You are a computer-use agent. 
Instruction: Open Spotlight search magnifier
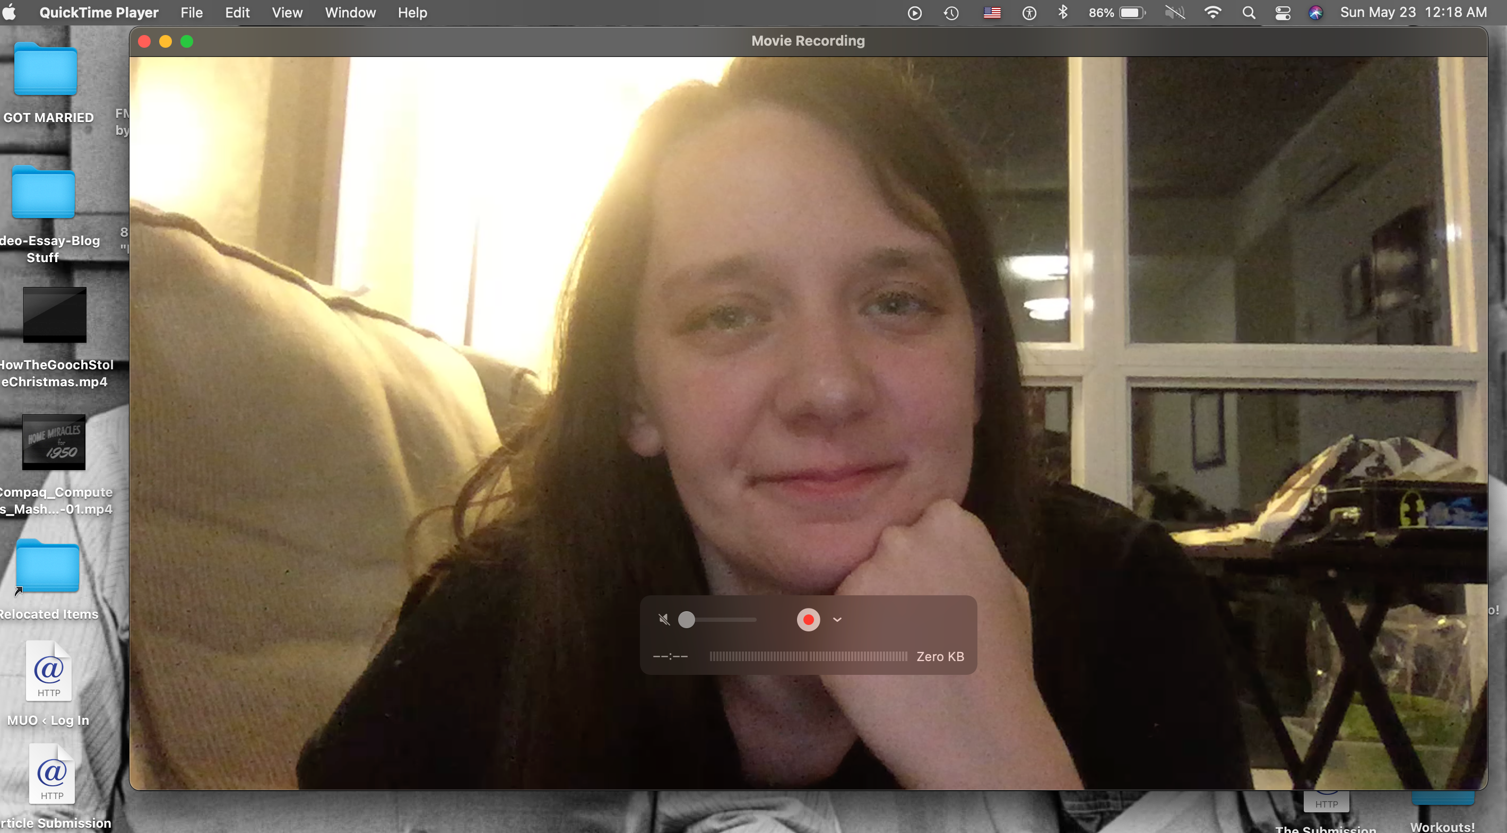1249,13
